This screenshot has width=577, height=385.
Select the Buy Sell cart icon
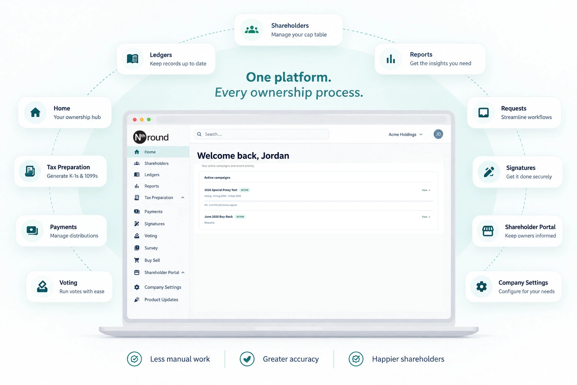[x=137, y=260]
